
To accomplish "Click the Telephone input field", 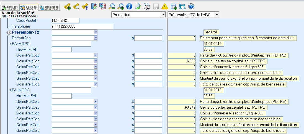I will tap(83, 26).
